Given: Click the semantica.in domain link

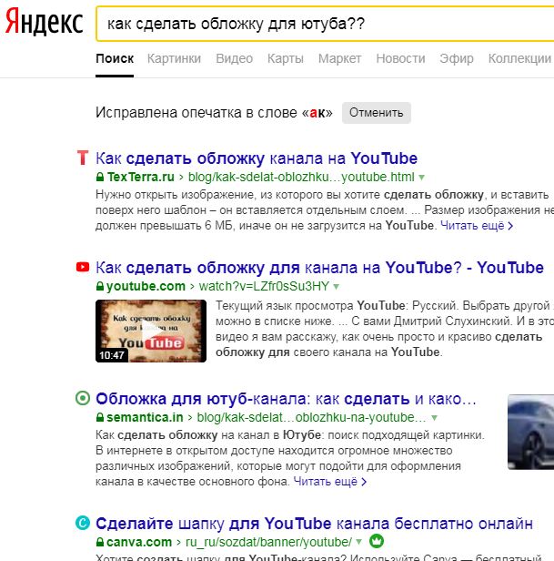Looking at the screenshot, I should coord(145,417).
